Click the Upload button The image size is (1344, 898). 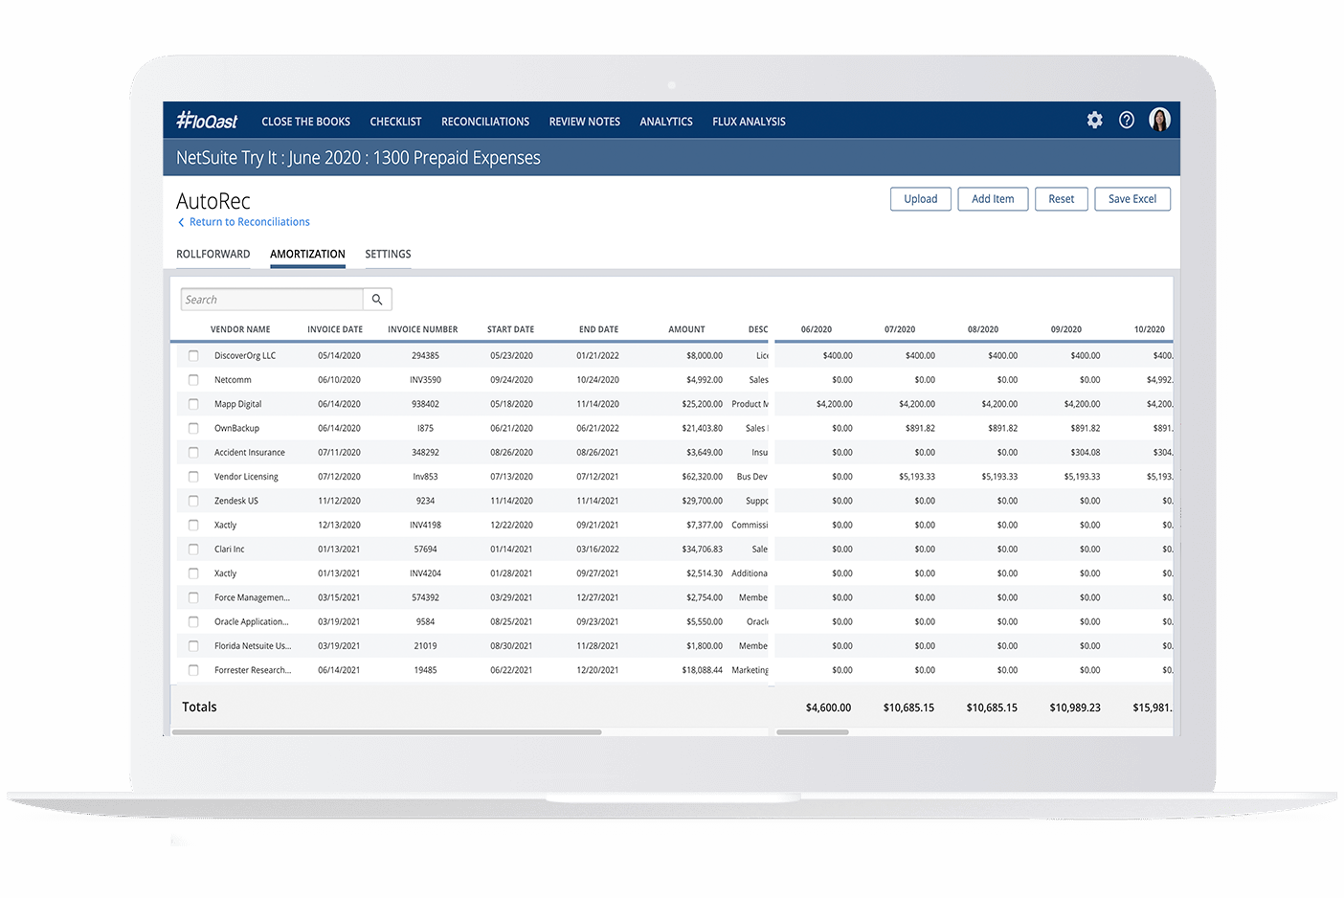click(x=921, y=199)
